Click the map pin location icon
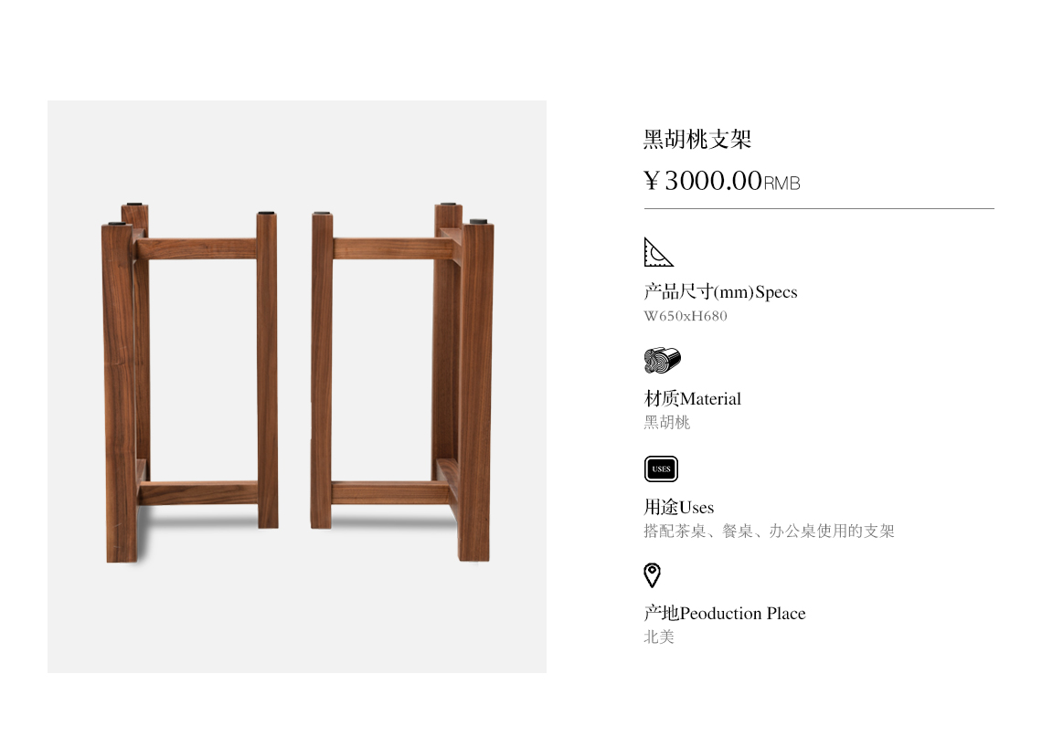This screenshot has width=1042, height=737. [652, 575]
